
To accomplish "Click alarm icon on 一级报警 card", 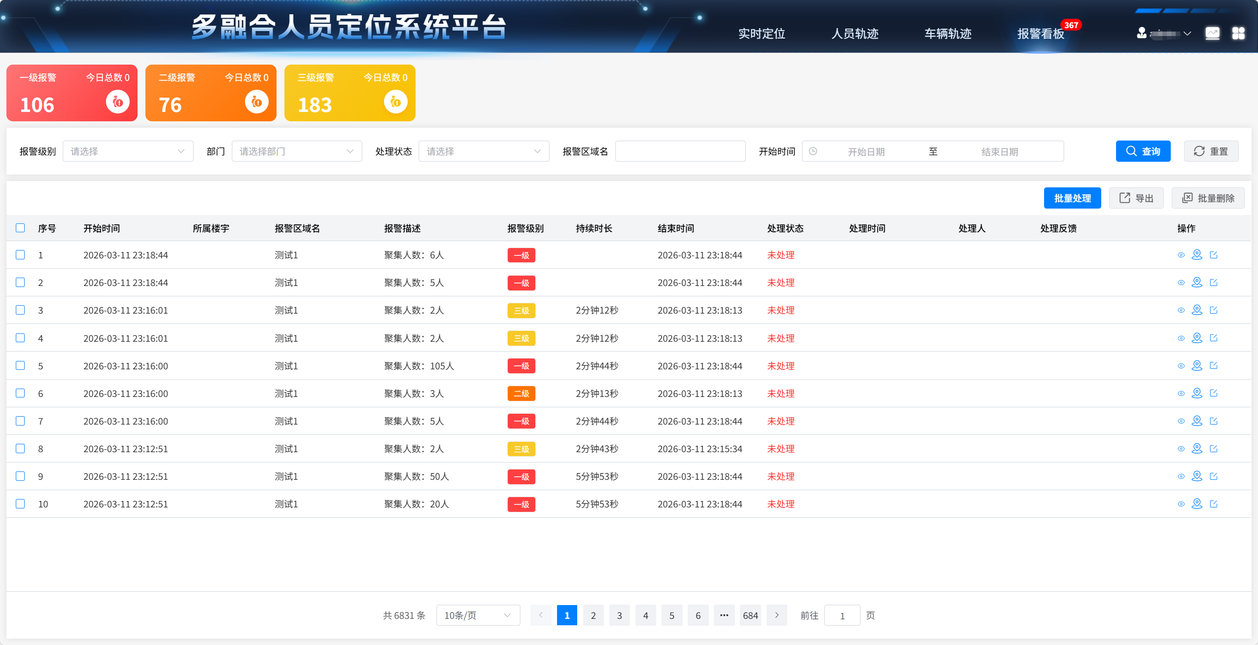I will coord(118,102).
